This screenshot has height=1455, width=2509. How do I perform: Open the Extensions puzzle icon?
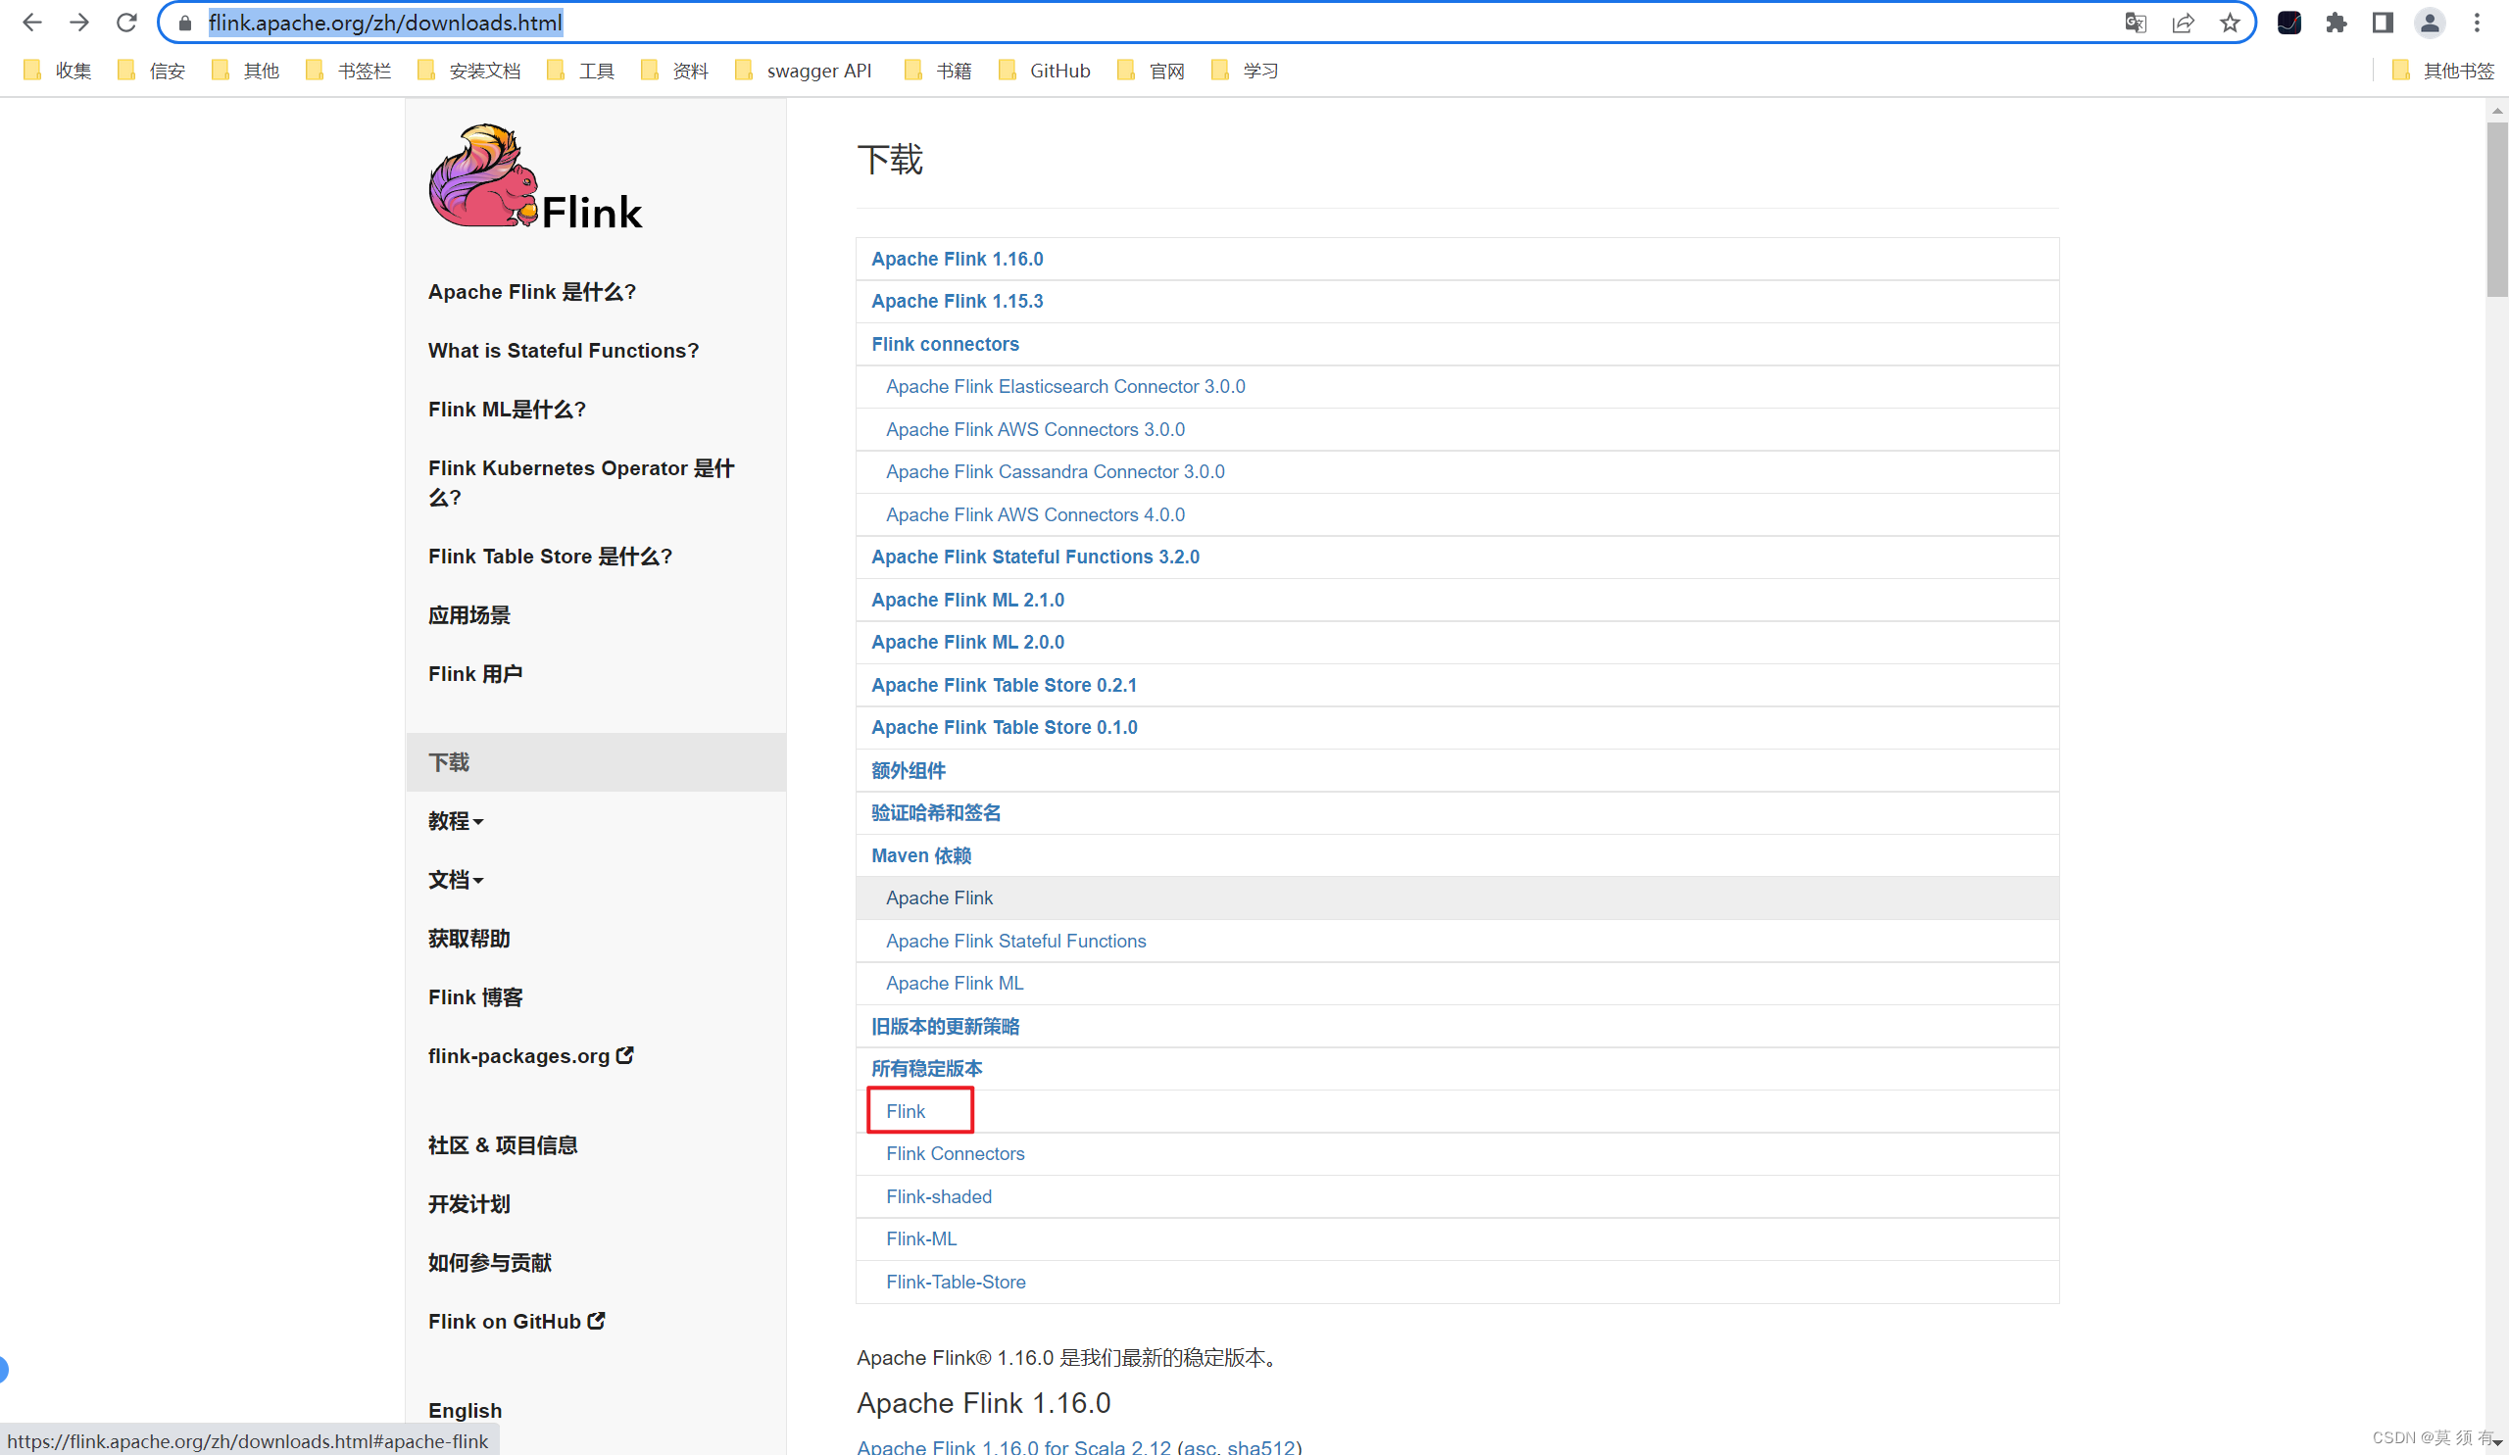2336,23
